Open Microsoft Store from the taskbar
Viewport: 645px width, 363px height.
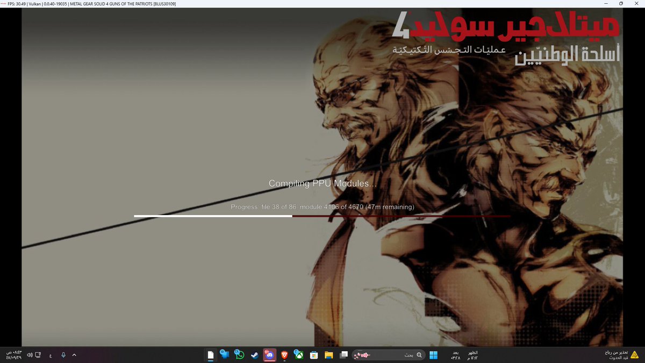tap(313, 355)
